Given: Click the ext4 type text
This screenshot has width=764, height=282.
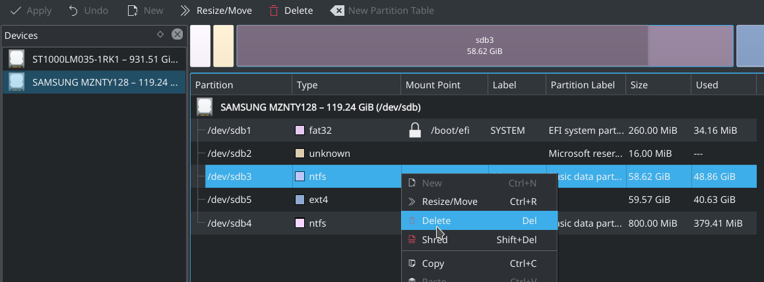Looking at the screenshot, I should click(319, 200).
